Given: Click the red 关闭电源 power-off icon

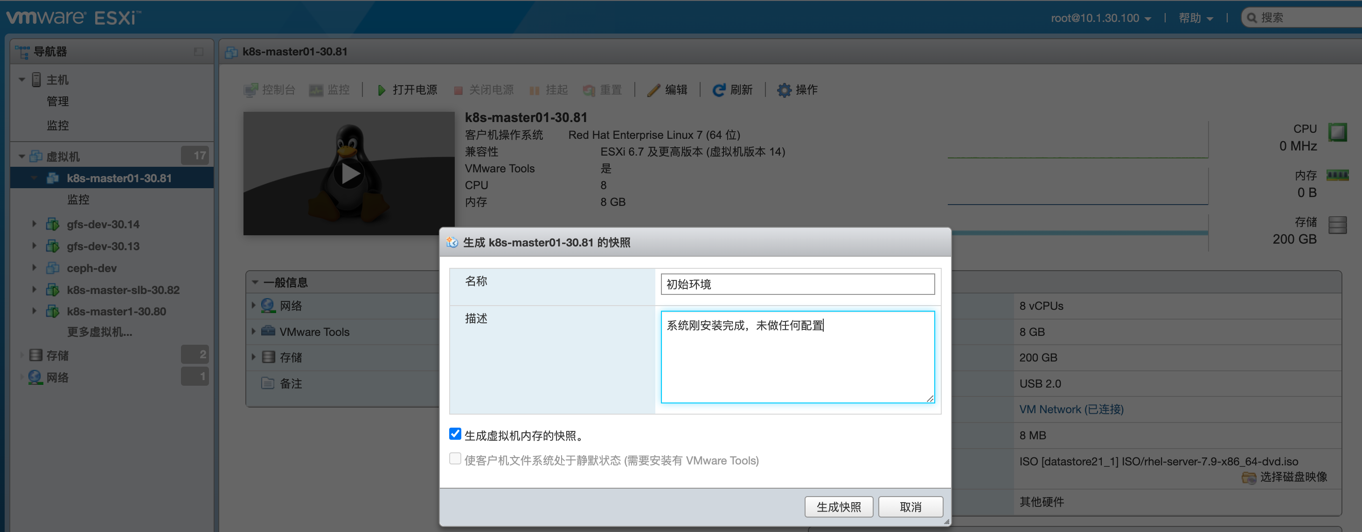Looking at the screenshot, I should tap(458, 90).
